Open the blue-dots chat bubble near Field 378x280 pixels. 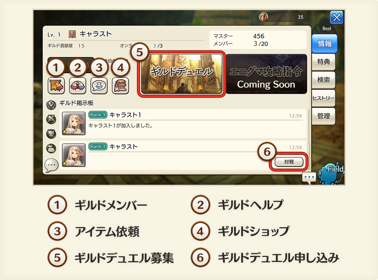(309, 178)
